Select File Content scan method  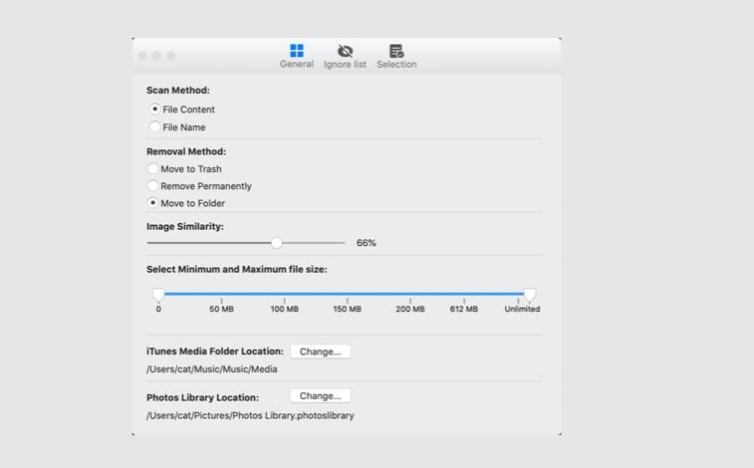[154, 110]
